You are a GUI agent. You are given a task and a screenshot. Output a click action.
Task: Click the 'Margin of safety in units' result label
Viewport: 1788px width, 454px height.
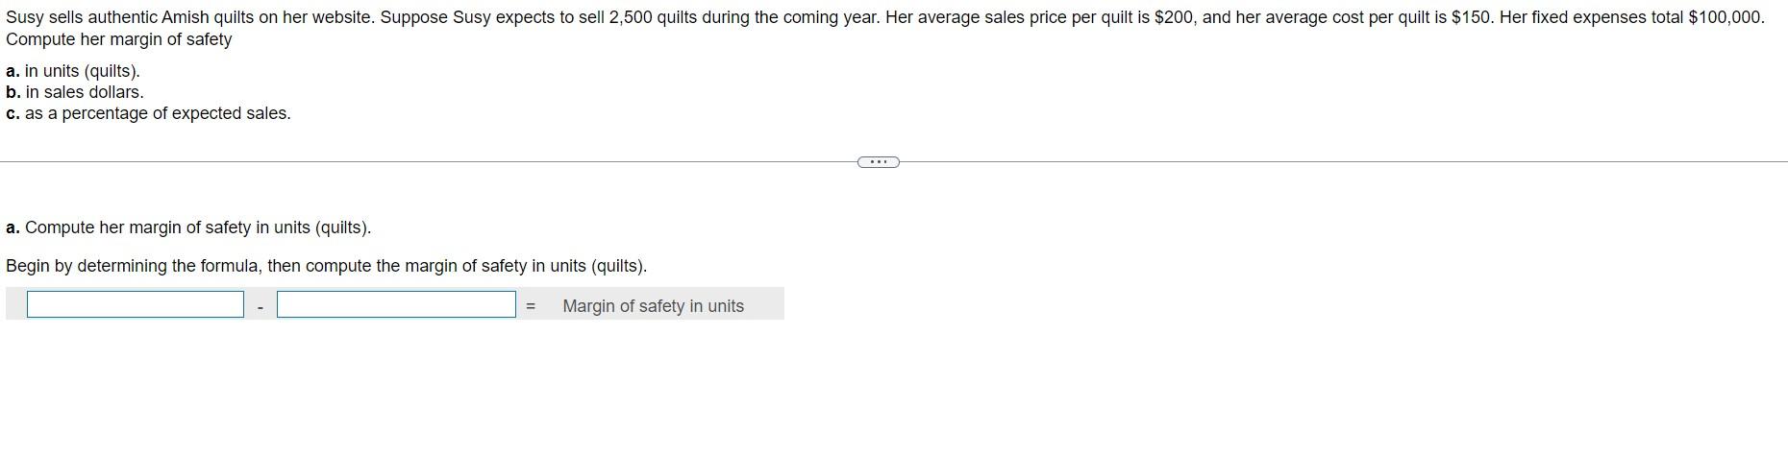point(653,306)
